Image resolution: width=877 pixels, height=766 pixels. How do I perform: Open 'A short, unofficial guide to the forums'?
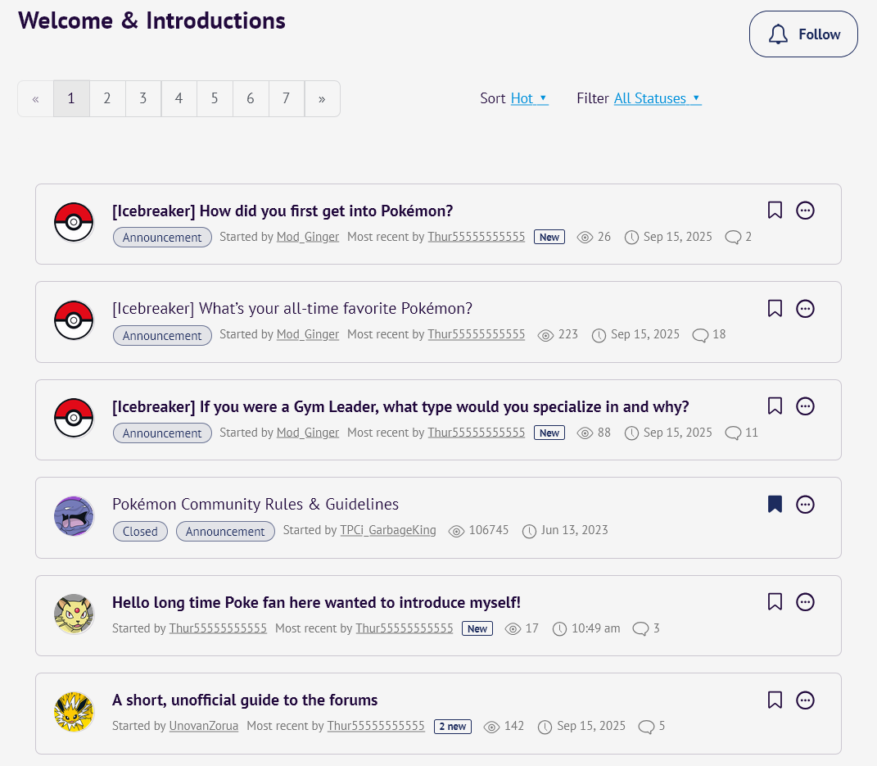pos(245,700)
